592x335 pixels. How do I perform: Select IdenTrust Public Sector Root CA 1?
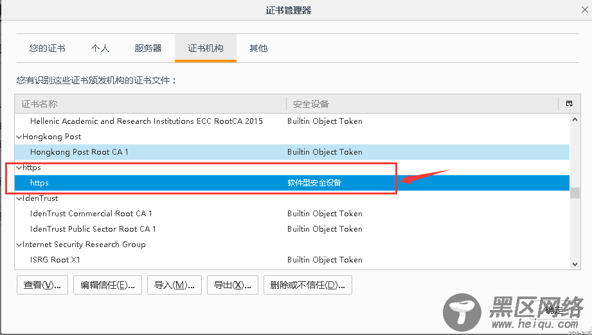[292, 229]
